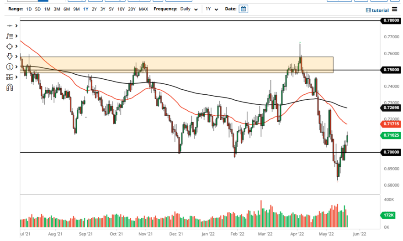
Task: Set range to 3M
Action: pyautogui.click(x=57, y=9)
